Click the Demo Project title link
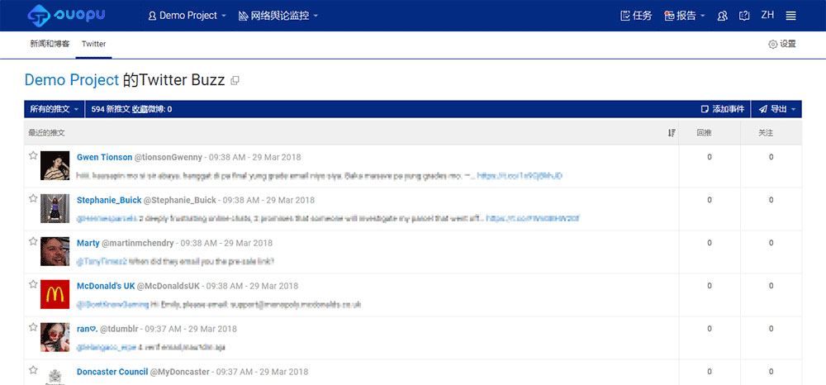Viewport: 826px width, 385px height. point(72,80)
